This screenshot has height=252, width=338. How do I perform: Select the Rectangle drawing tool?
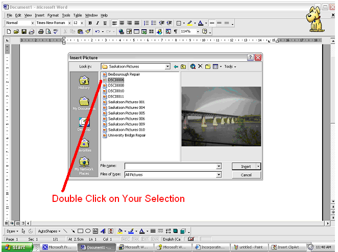80,231
